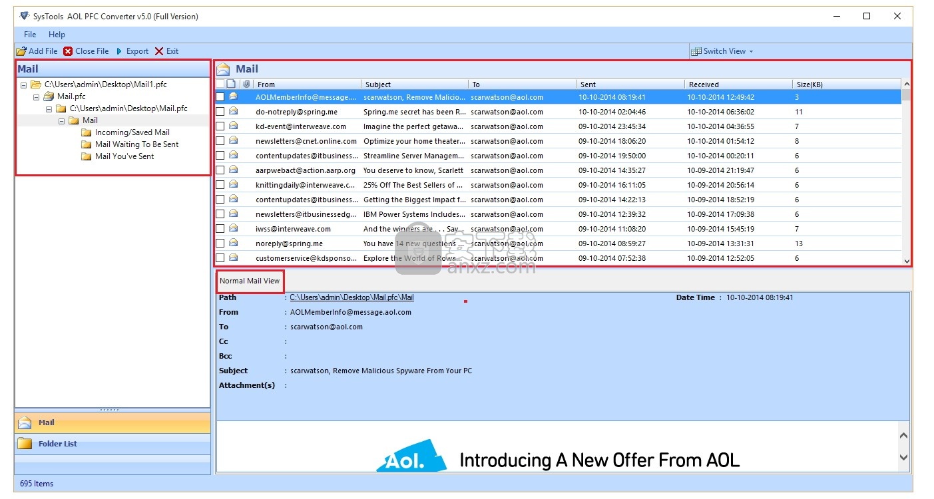Viewport: 934px width, 499px height.
Task: Click the mail list vertical scrollbar down arrow
Action: click(906, 261)
